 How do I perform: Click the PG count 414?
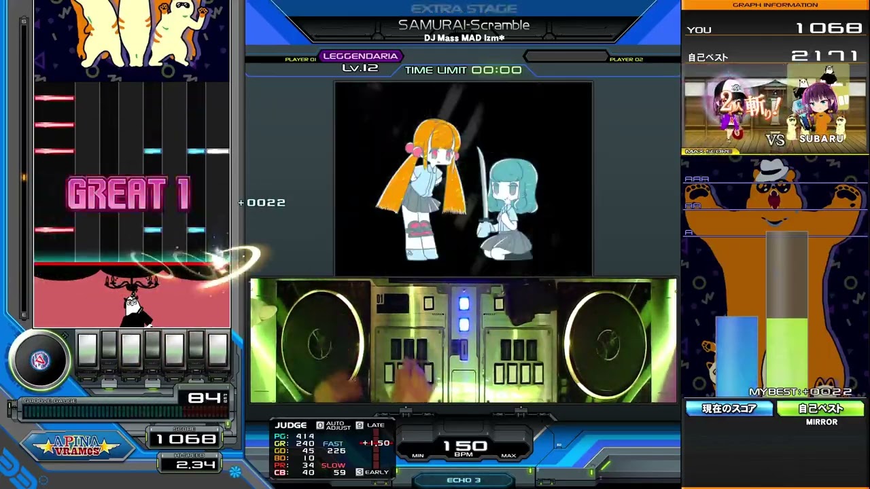(305, 437)
